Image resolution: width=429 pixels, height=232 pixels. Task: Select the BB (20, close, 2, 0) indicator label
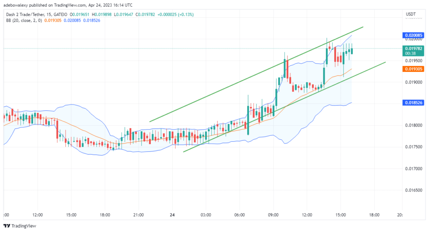24,20
